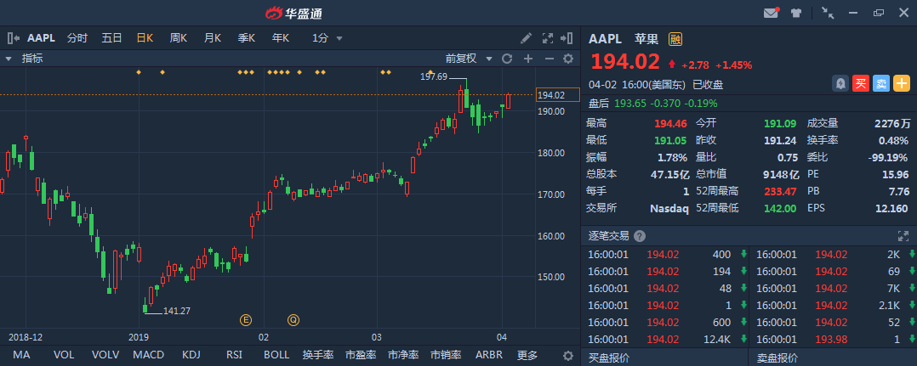Toggle the 市净率 indicator
Viewport: 917px width, 366px height.
[403, 355]
